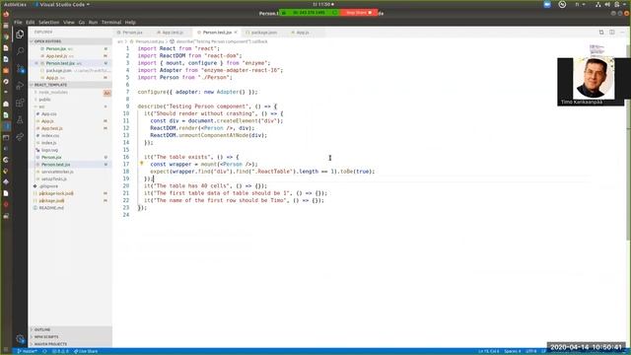Open the Extensions view in activity bar
631x355 pixels.
tap(20, 103)
